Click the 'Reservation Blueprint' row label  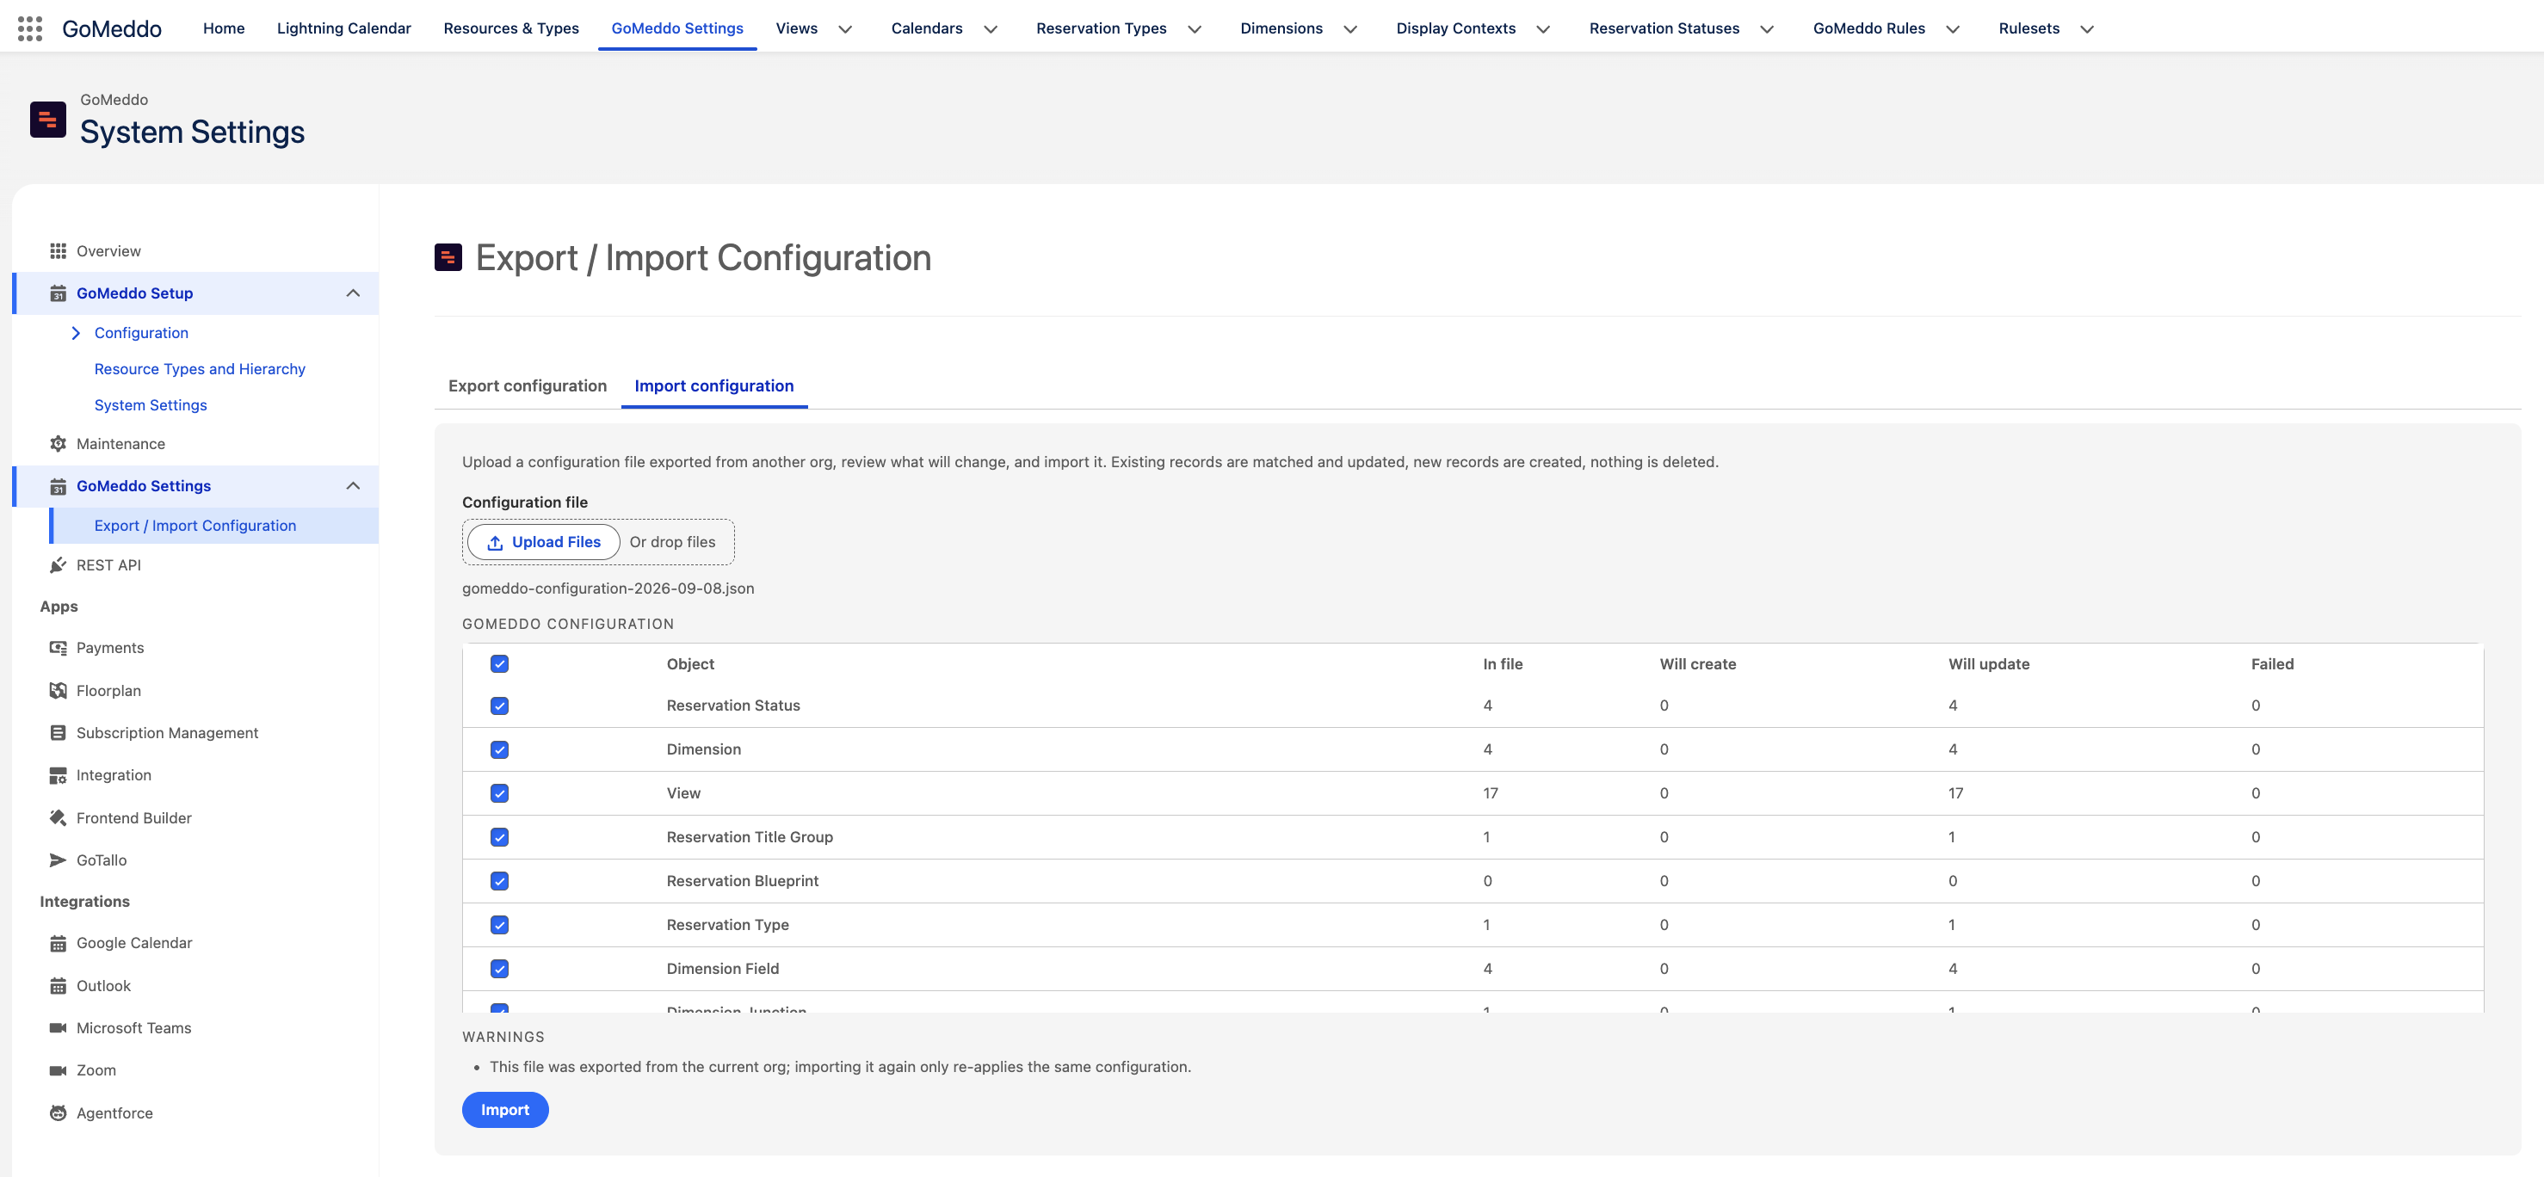pyautogui.click(x=743, y=881)
